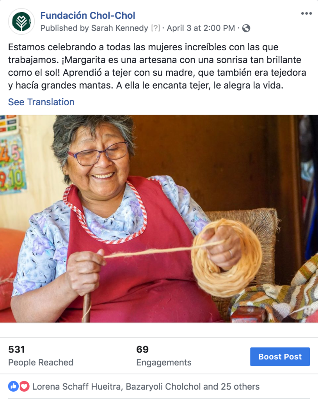Screen dimensions: 318x399
Task: Open Lorena Schaff Hueitra's name in reactions
Action: pyautogui.click(x=76, y=387)
